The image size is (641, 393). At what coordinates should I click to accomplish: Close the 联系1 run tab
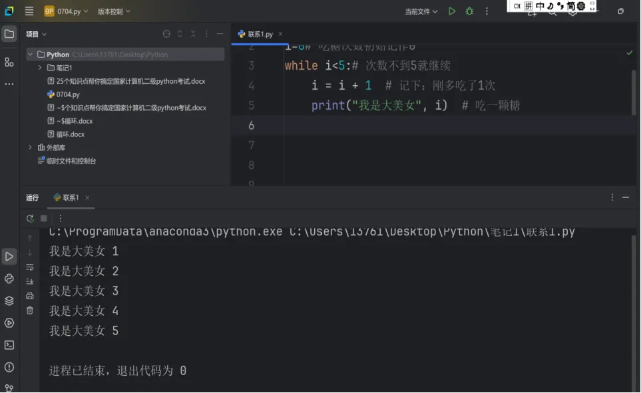coord(87,197)
